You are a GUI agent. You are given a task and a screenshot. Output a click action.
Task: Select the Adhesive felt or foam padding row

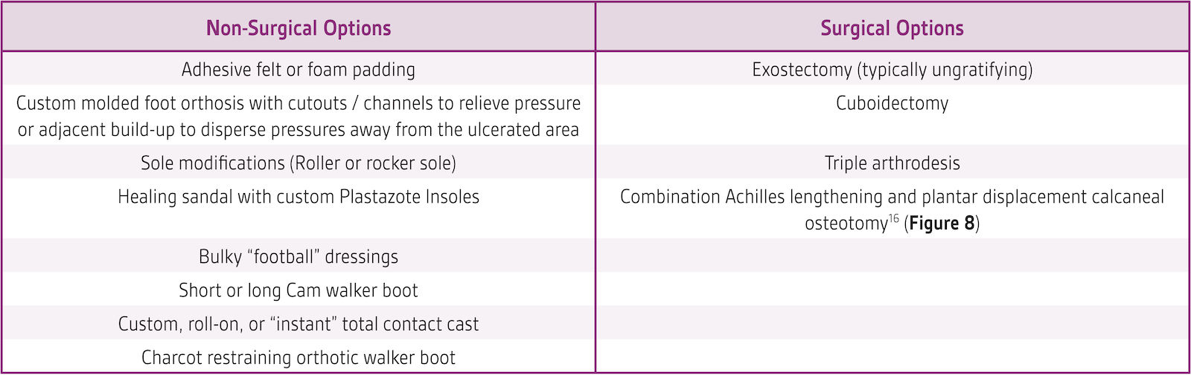click(x=298, y=69)
